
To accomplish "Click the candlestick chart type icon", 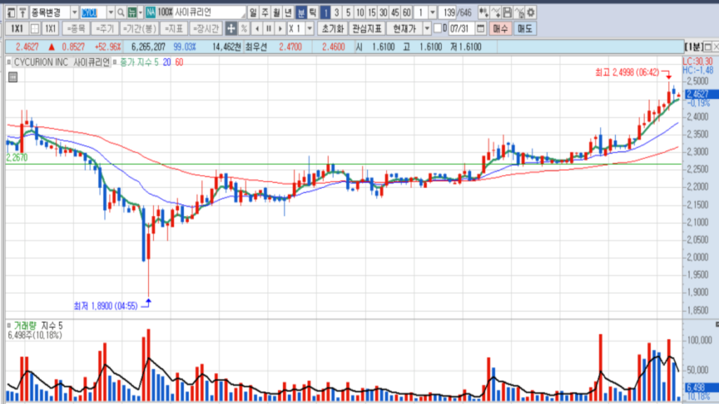I will point(483,13).
